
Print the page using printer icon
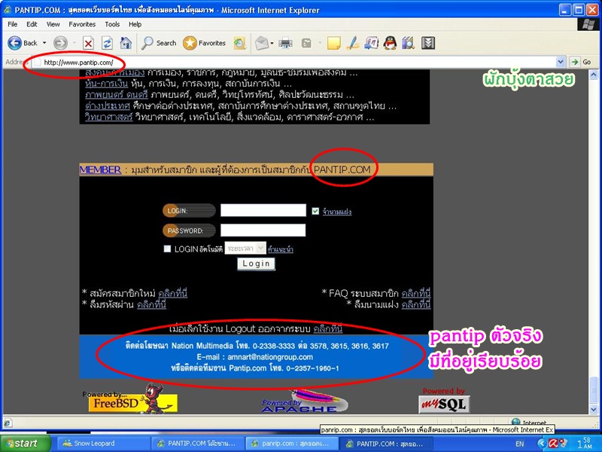pos(285,43)
